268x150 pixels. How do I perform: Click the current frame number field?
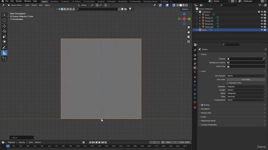(155, 142)
